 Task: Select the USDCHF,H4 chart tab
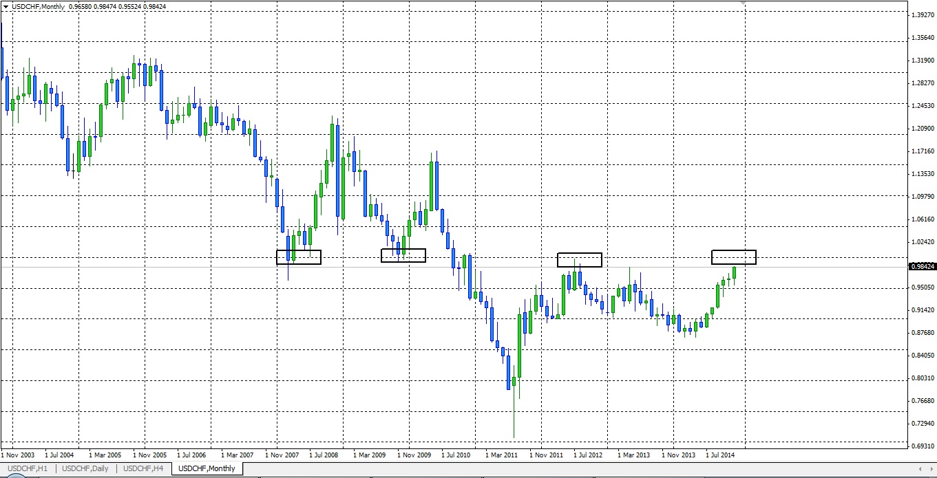(143, 468)
